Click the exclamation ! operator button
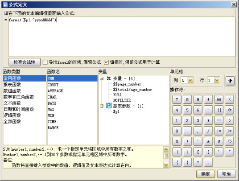 [x=187, y=141]
